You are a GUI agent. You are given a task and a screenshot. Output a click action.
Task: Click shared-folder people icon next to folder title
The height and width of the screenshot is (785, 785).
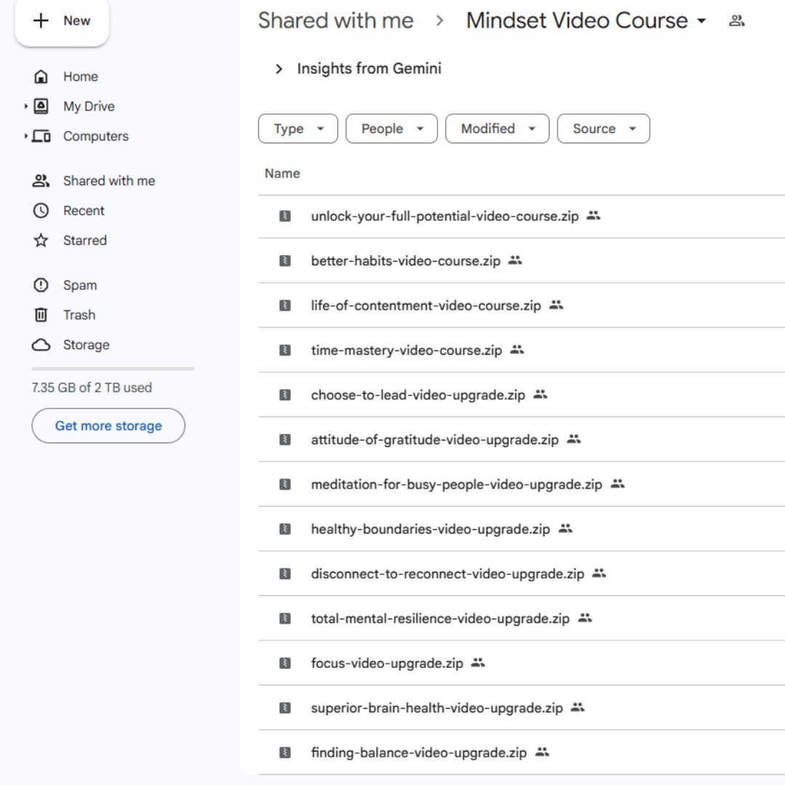point(736,21)
